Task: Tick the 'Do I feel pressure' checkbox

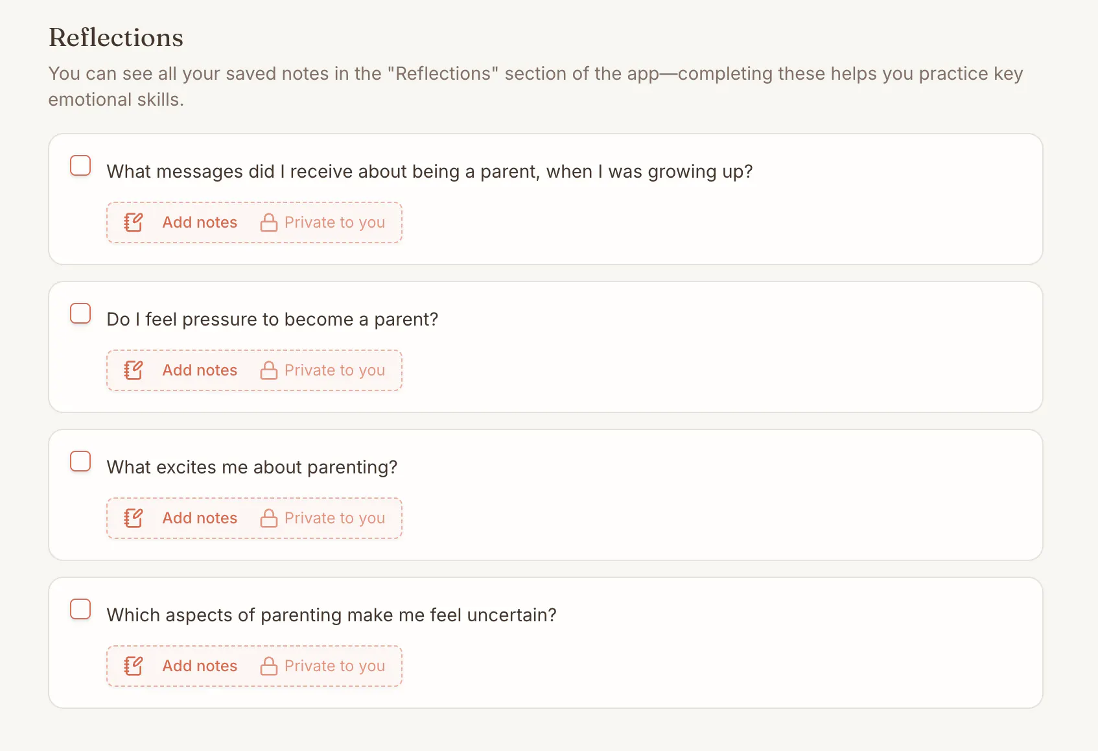Action: (80, 313)
